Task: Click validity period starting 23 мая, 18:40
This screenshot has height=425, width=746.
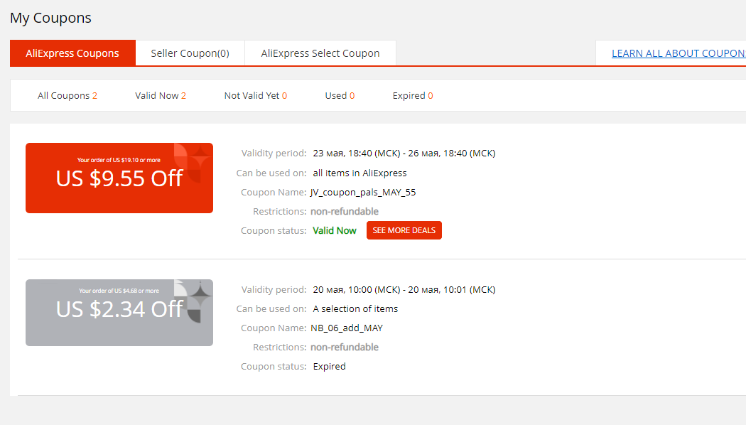Action: (404, 154)
